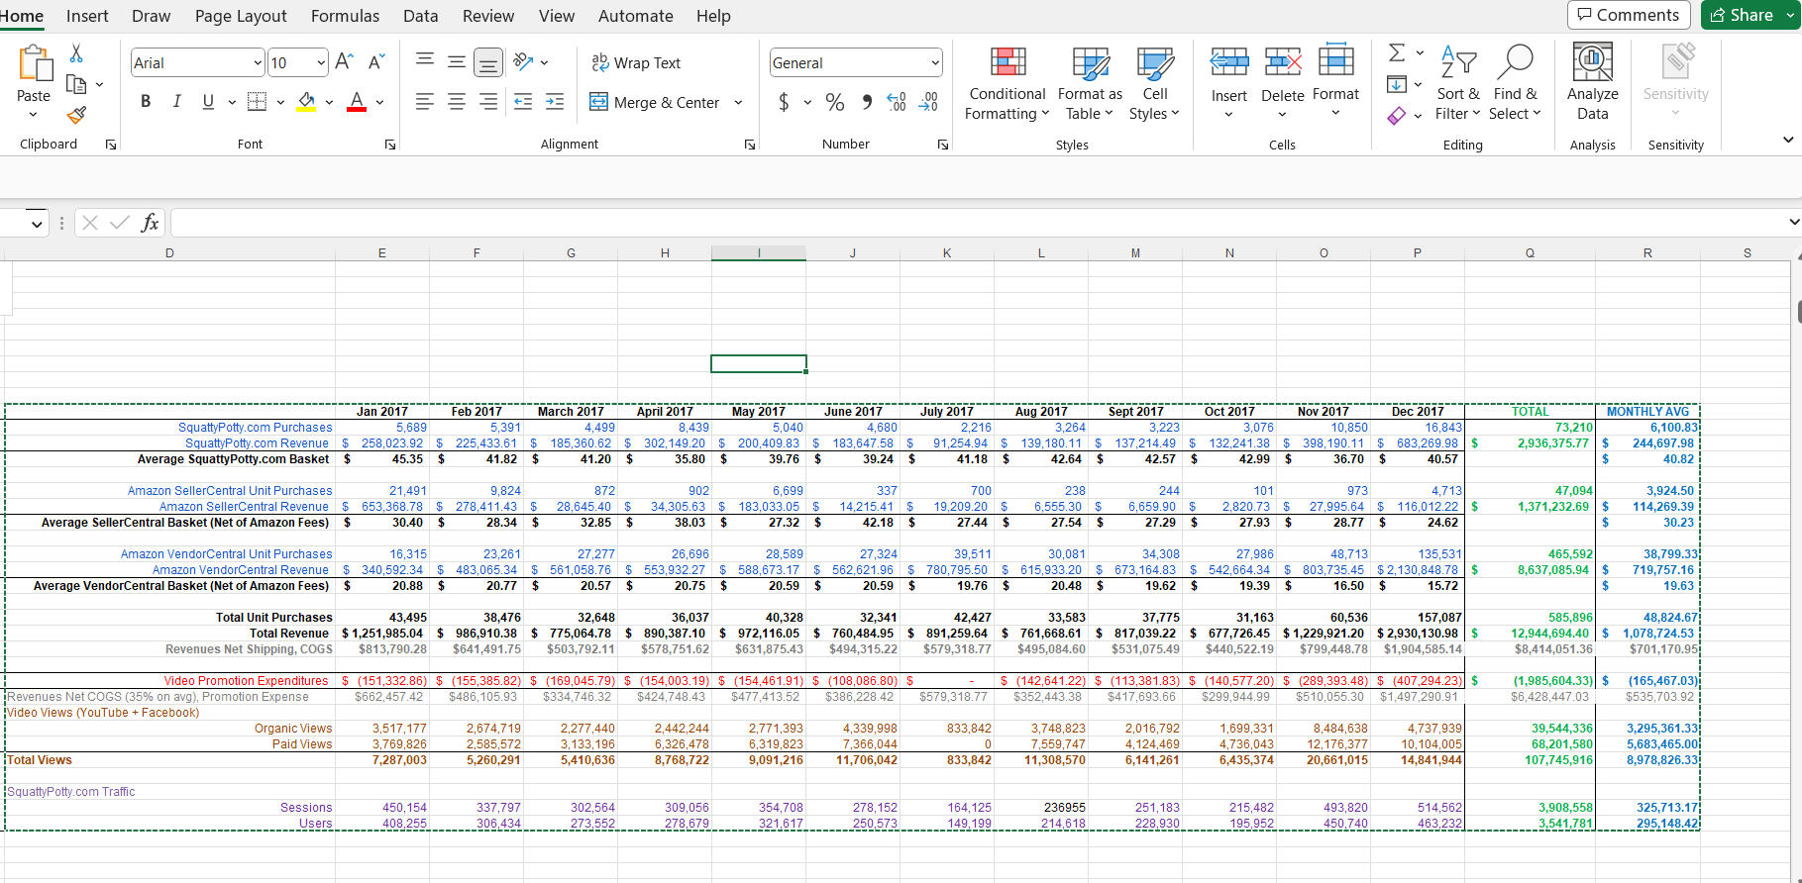Click the Insert Function fx icon
Viewport: 1802px width, 883px height.
coord(150,223)
